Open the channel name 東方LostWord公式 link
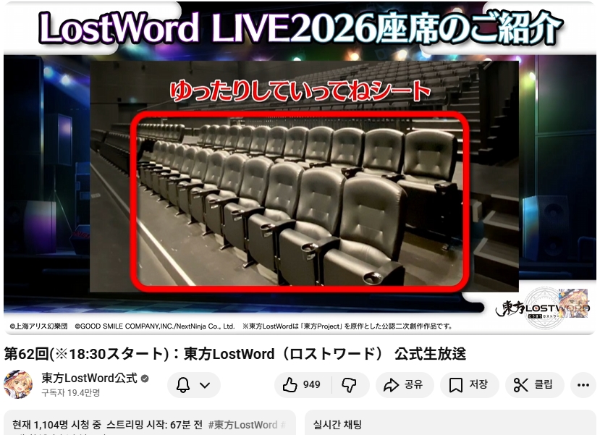Viewport: 600px width, 435px height. 89,379
